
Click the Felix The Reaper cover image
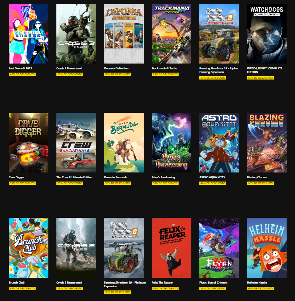(x=171, y=248)
